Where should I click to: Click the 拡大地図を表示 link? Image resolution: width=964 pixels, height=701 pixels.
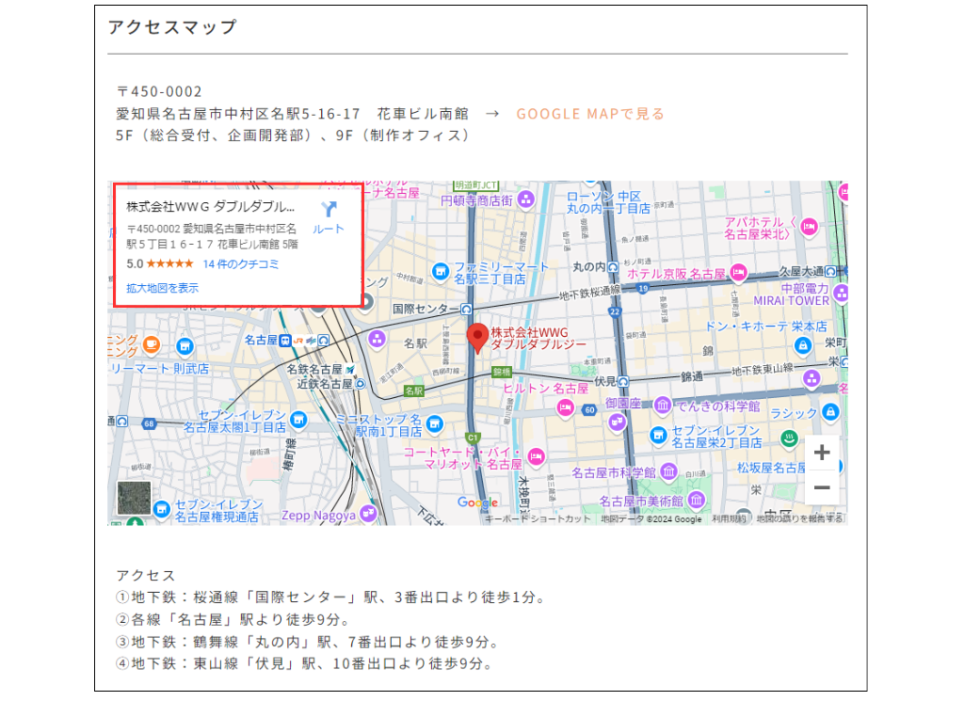[x=162, y=288]
